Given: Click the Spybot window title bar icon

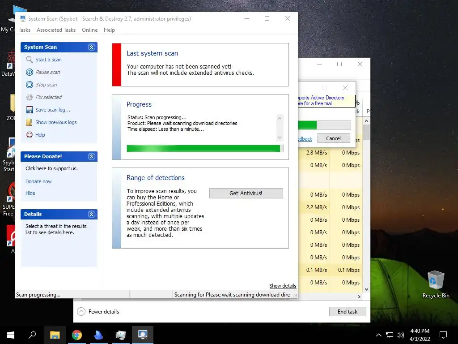Looking at the screenshot, I should (x=22, y=18).
